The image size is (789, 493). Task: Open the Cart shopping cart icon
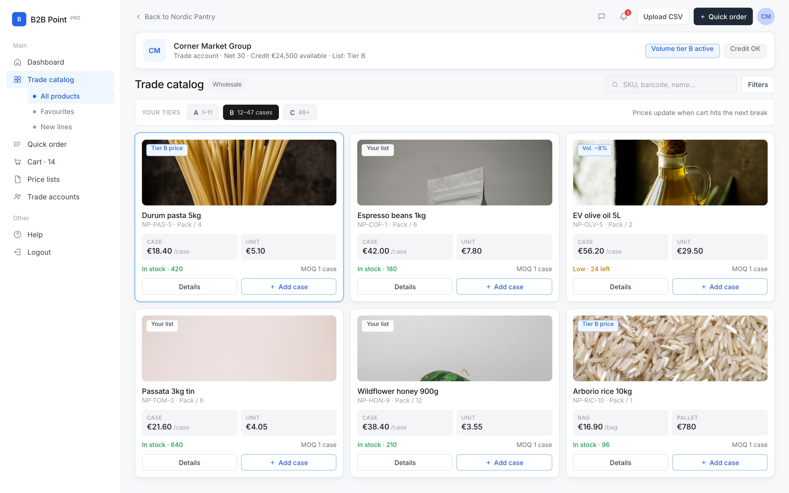click(18, 162)
